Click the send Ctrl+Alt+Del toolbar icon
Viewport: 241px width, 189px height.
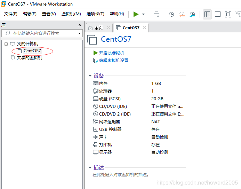[156, 14]
